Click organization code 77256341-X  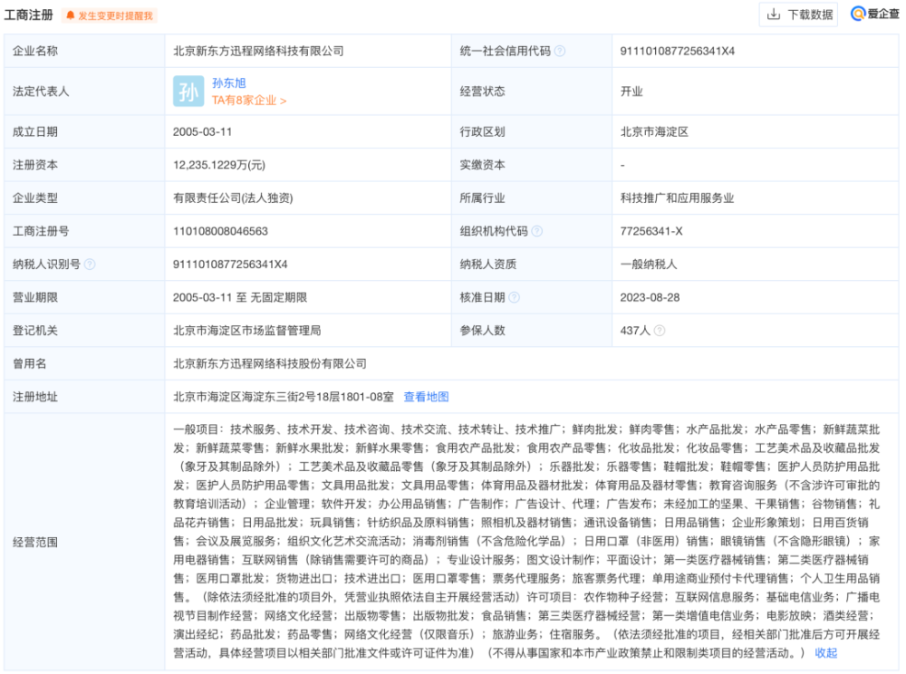coord(651,232)
